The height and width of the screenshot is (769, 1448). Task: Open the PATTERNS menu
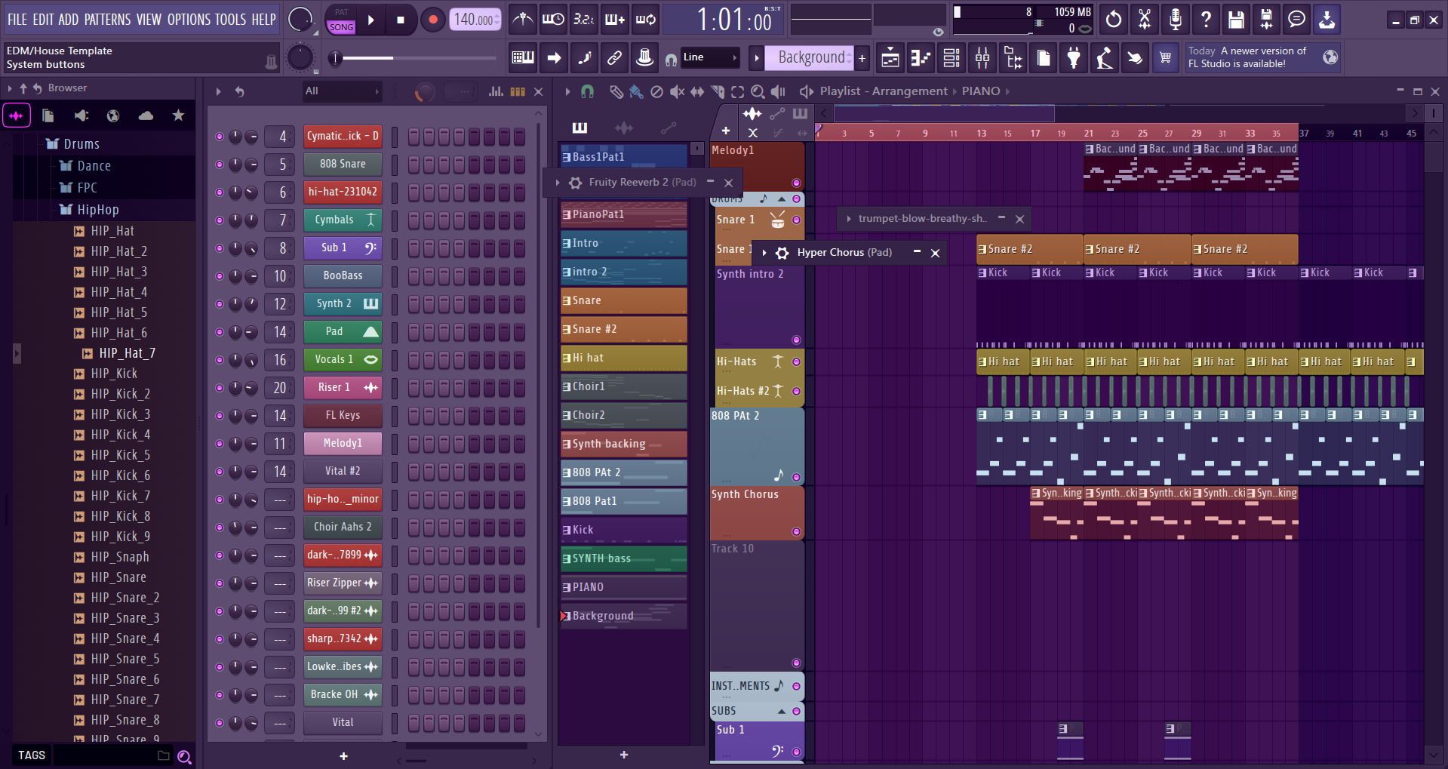[x=107, y=20]
